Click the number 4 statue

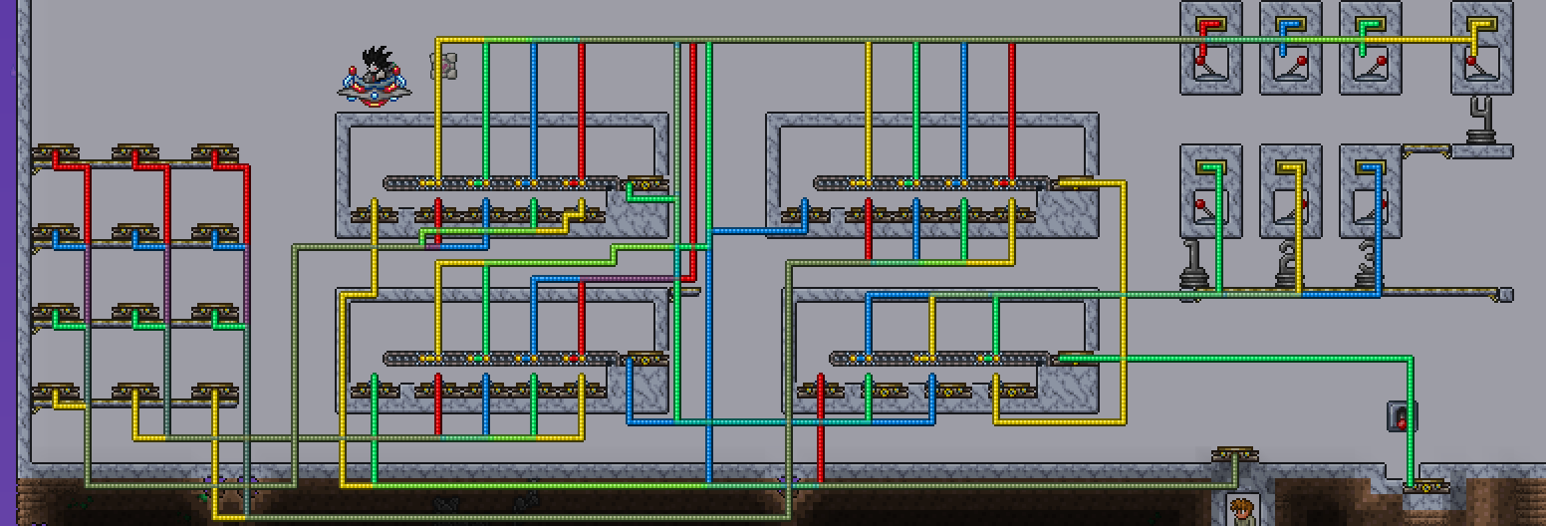pos(1480,121)
